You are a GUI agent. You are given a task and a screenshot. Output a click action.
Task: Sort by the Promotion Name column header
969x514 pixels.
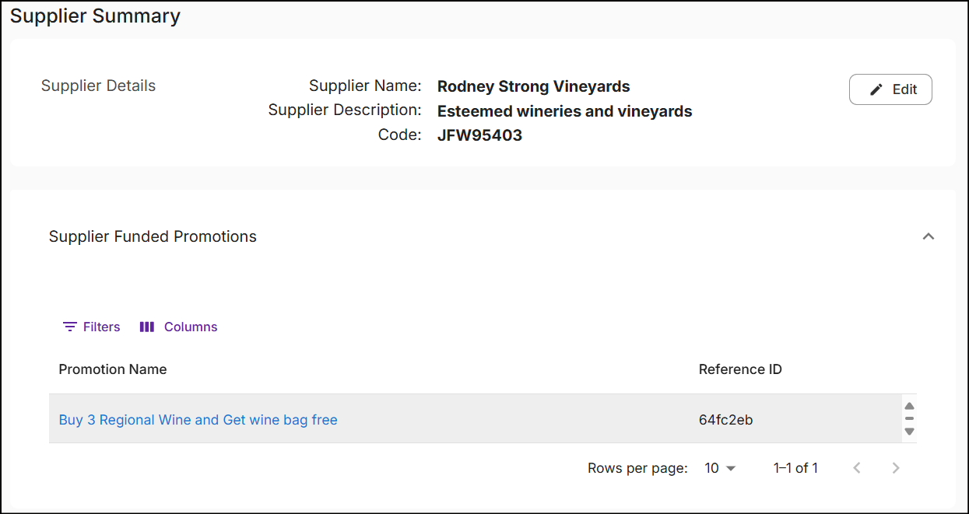point(113,369)
